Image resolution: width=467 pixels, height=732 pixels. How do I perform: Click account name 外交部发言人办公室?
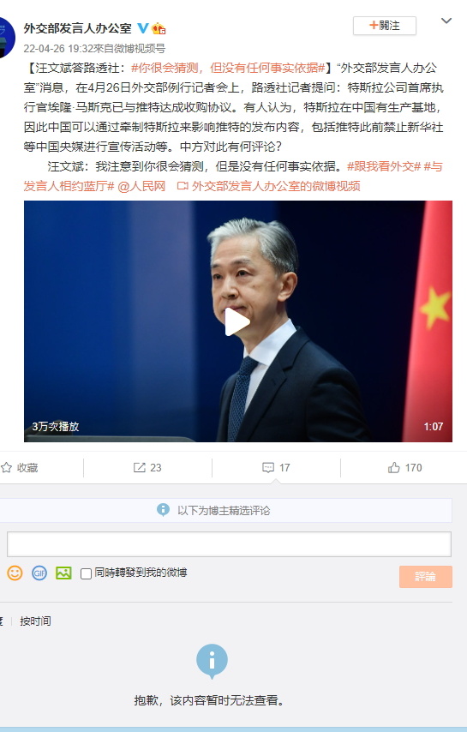[77, 28]
